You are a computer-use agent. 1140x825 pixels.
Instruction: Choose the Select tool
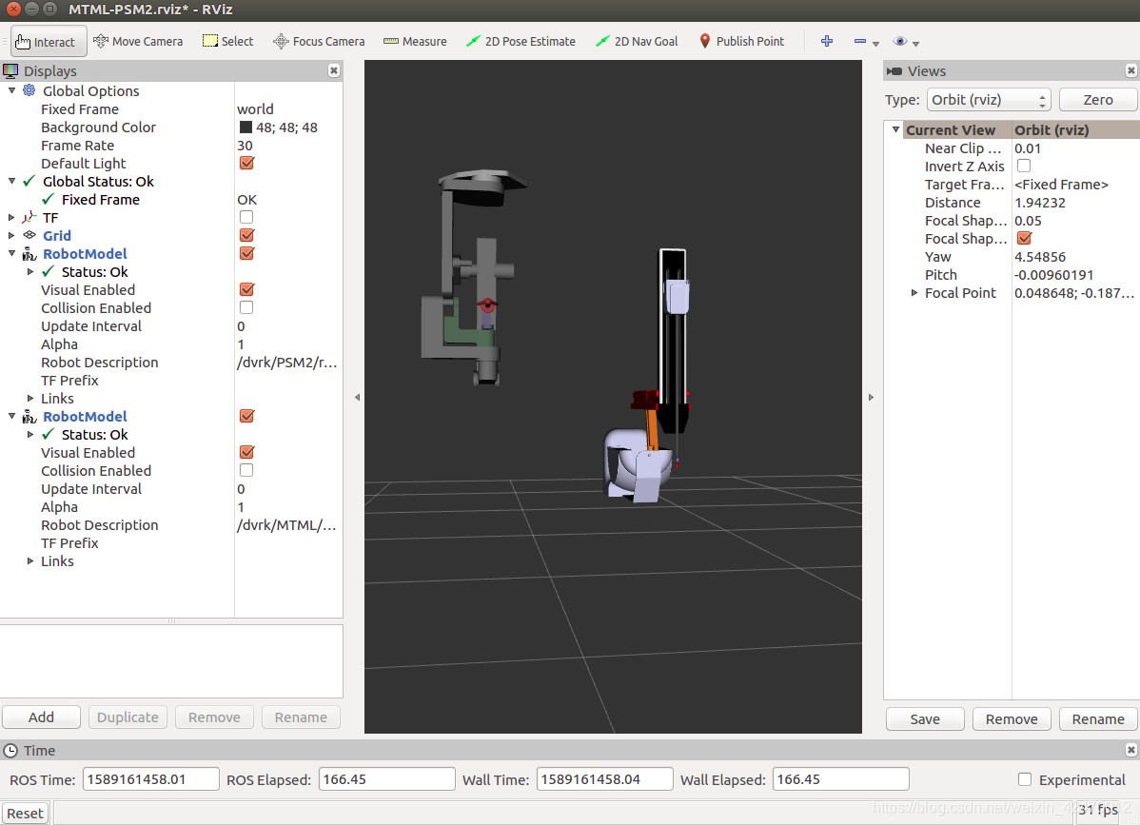(227, 42)
